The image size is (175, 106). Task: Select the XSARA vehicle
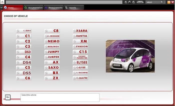click(80, 31)
